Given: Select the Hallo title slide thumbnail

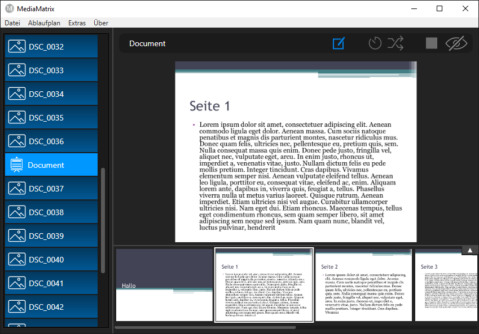Looking at the screenshot, I should click(x=164, y=285).
